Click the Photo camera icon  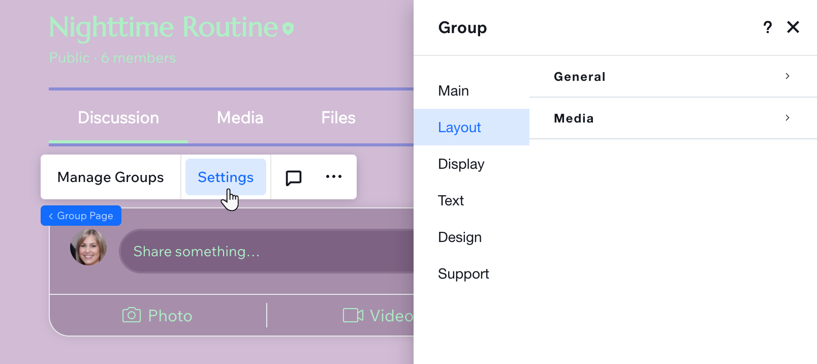point(132,315)
